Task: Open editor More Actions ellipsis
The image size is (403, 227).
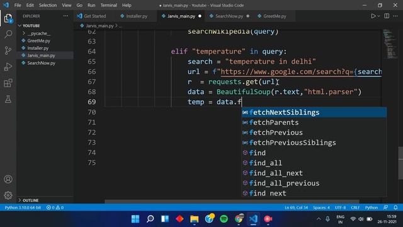Action: click(x=395, y=16)
